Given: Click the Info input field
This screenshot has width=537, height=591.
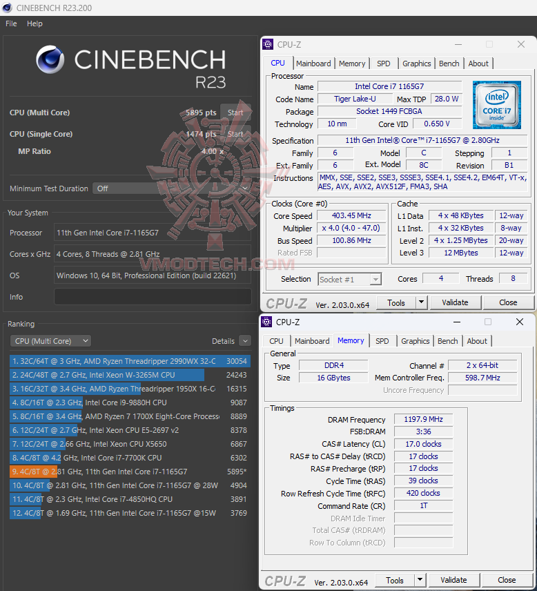Looking at the screenshot, I should click(x=153, y=297).
